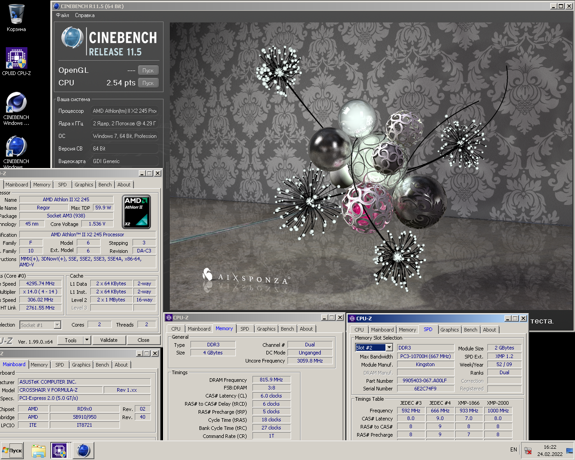The image size is (575, 460).
Task: Select Mainboard tab in Memory window
Action: tap(199, 329)
